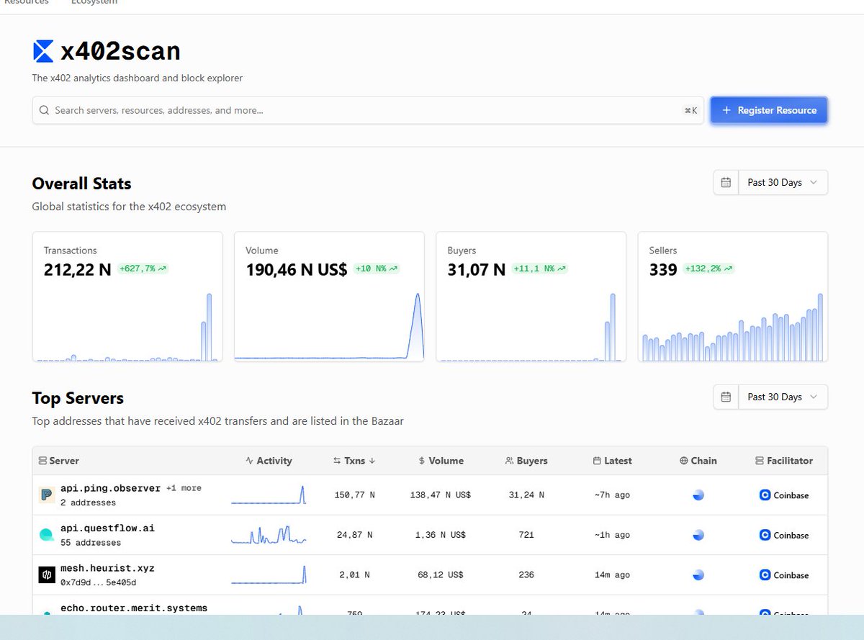This screenshot has width=864, height=640.
Task: Click the Transactions +627,7% trend badge
Action: pos(143,269)
